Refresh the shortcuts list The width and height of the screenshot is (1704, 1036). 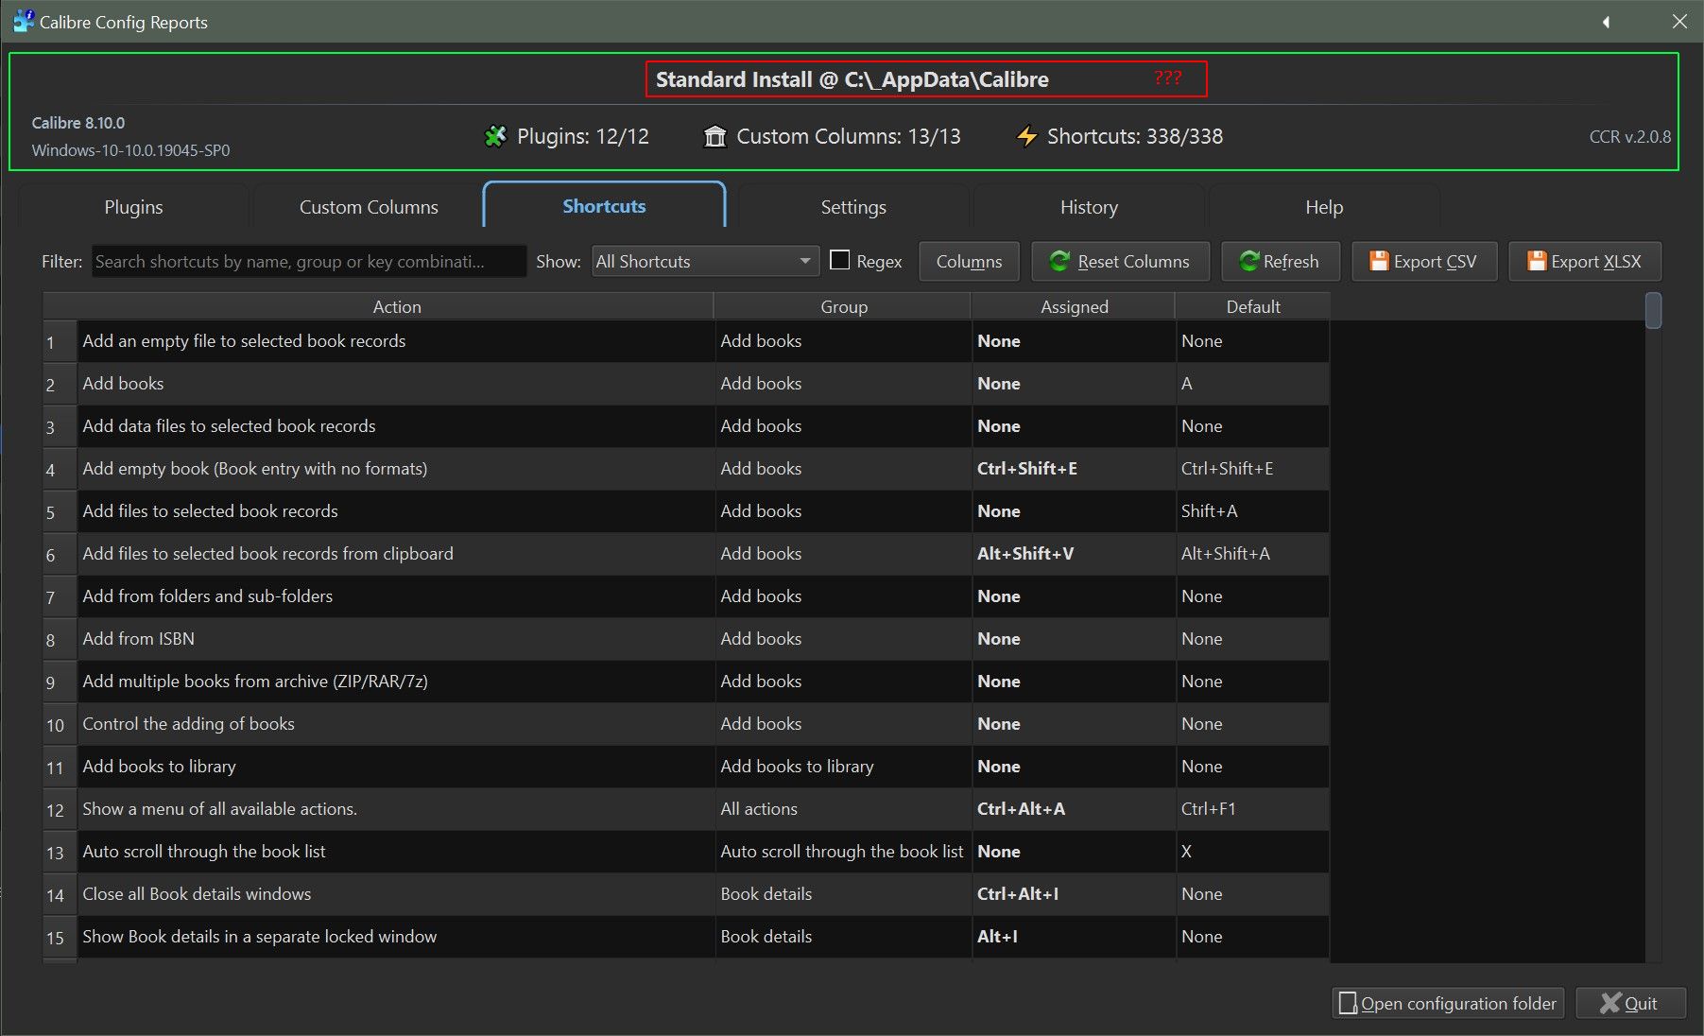1280,262
